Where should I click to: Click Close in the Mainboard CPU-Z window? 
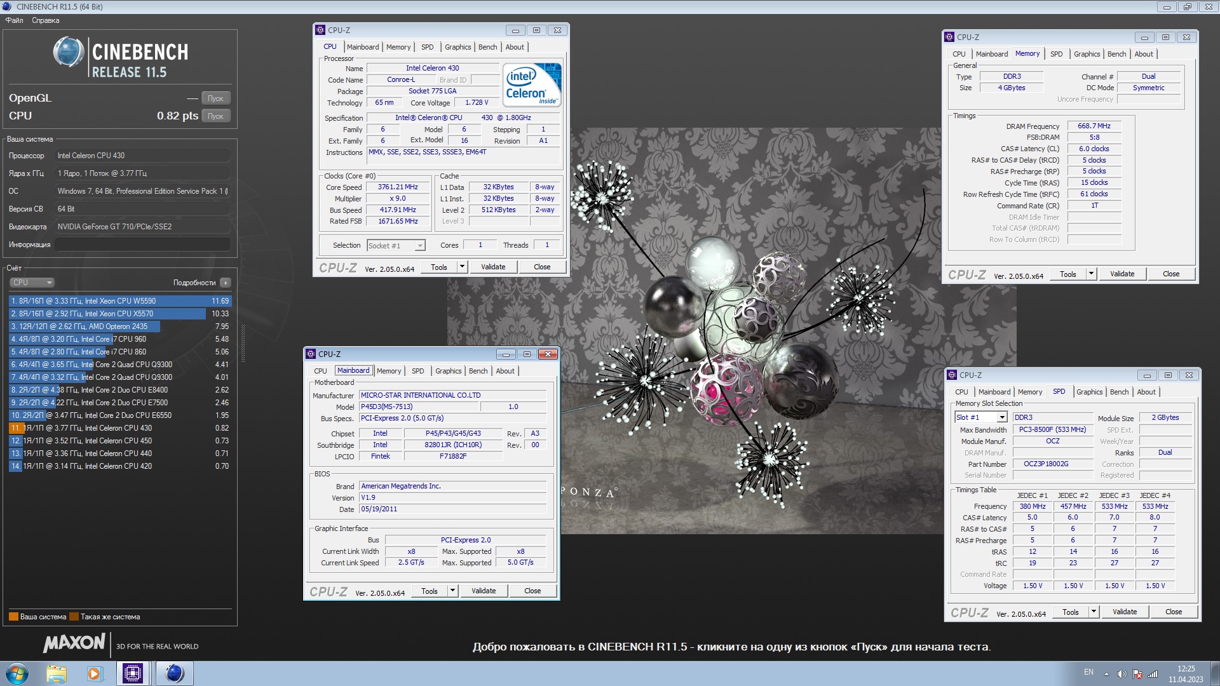(532, 591)
